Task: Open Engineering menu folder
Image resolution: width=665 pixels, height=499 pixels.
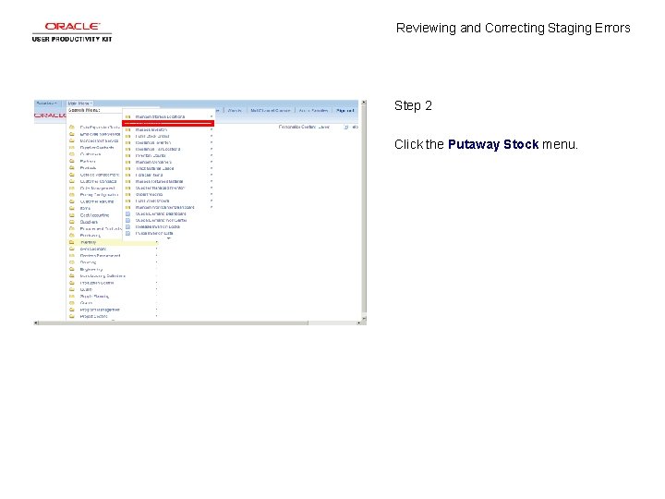Action: click(91, 270)
